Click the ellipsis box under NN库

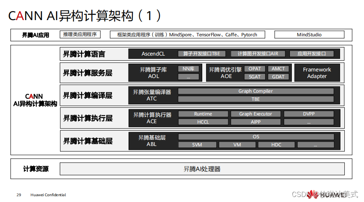[188, 77]
